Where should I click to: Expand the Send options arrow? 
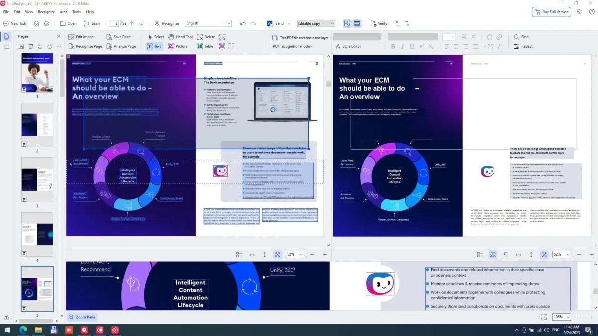pos(289,24)
